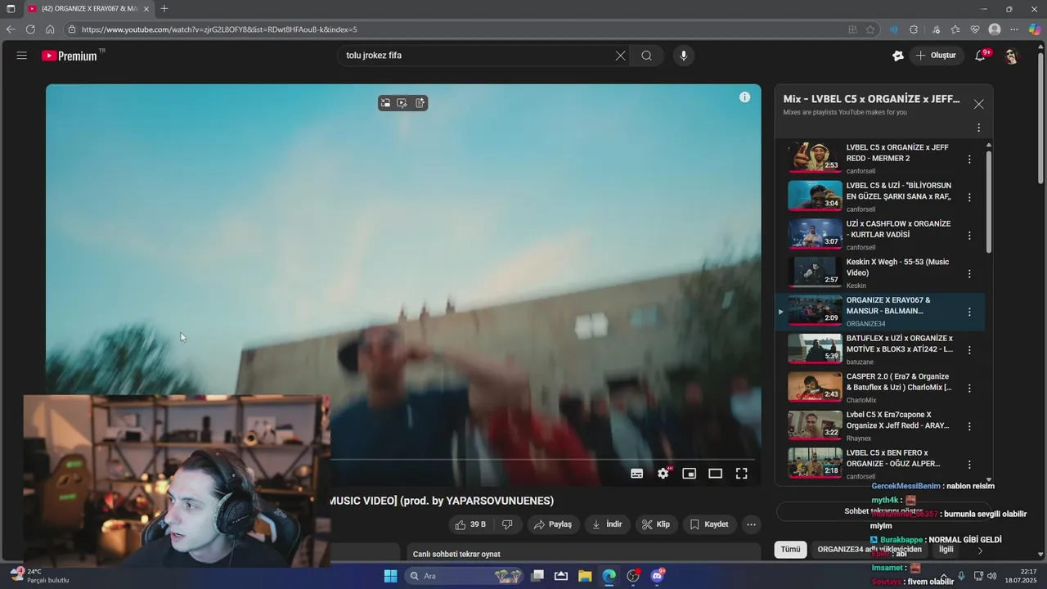The width and height of the screenshot is (1047, 589).
Task: Enter fullscreen mode
Action: coord(741,474)
